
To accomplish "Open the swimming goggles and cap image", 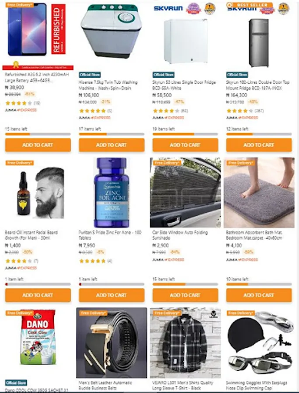I will click(x=259, y=343).
